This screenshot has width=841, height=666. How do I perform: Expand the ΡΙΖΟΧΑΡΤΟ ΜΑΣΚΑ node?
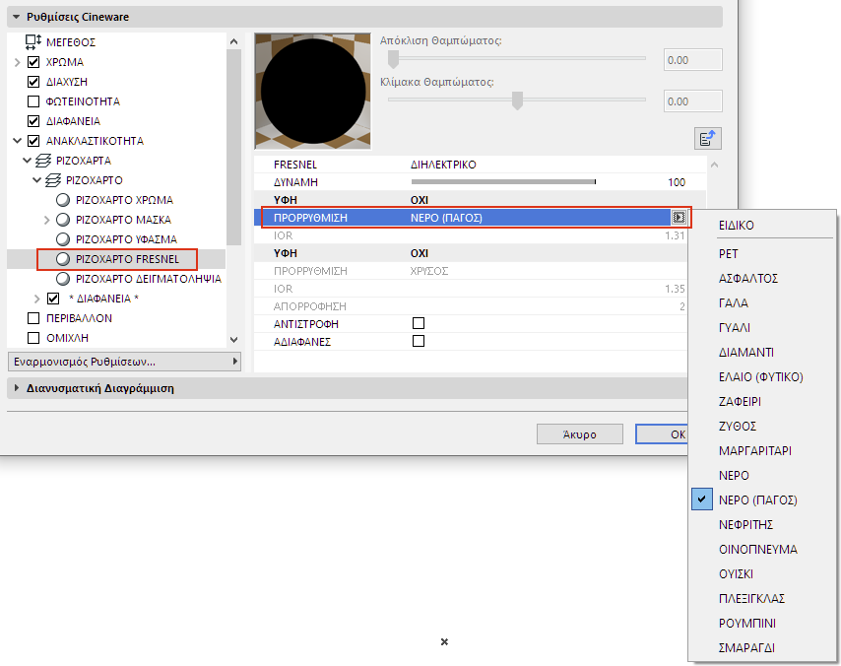pyautogui.click(x=46, y=220)
